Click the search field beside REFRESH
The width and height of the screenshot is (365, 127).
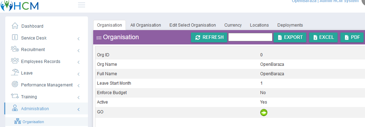coord(250,37)
